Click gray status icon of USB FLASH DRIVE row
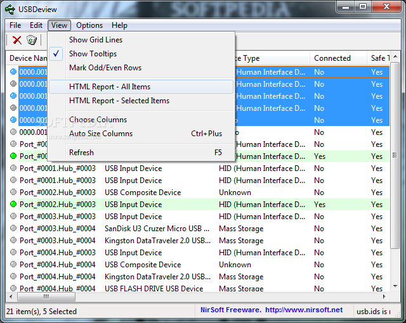 pyautogui.click(x=13, y=288)
